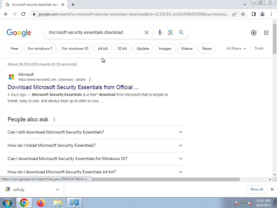
Task: Click in the Google search box
Action: click(95, 32)
